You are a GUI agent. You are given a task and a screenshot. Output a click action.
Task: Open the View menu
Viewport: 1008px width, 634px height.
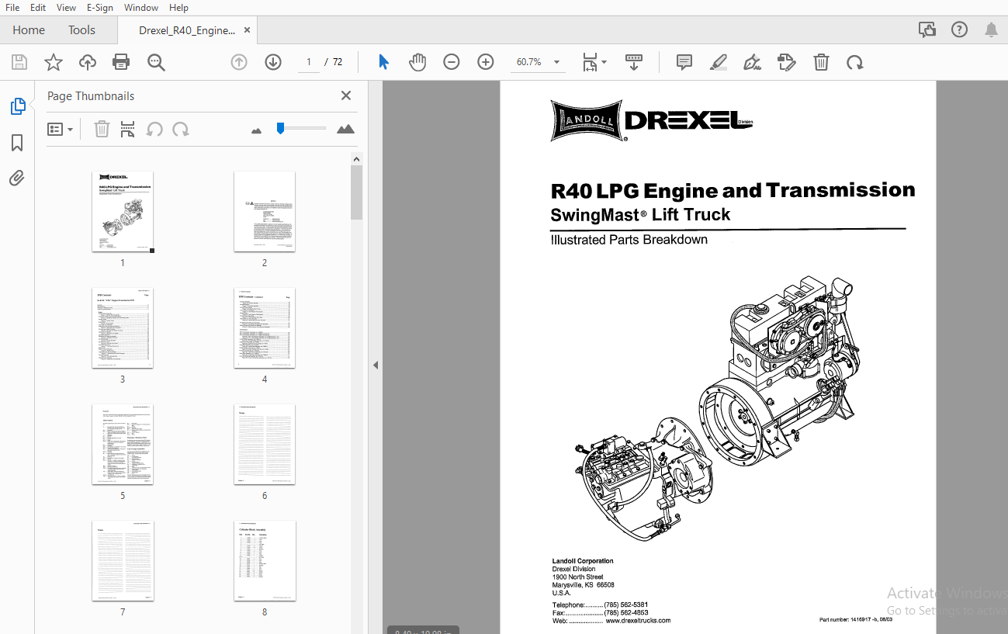(66, 7)
